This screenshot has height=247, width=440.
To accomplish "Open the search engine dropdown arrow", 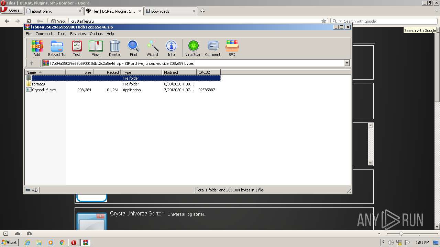I will [x=340, y=21].
